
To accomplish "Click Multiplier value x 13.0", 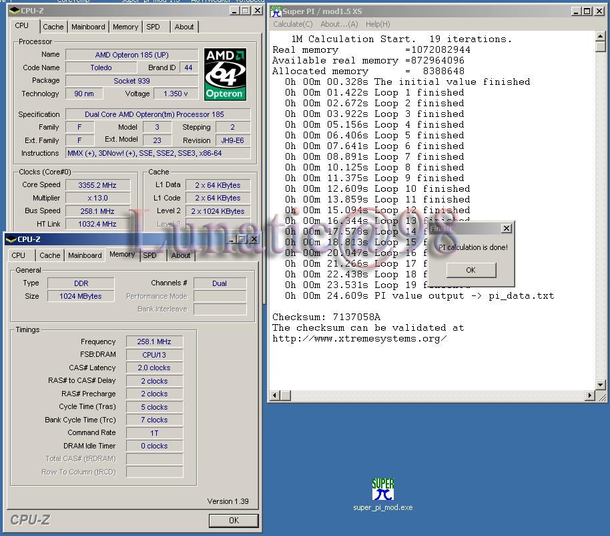I will 97,198.
